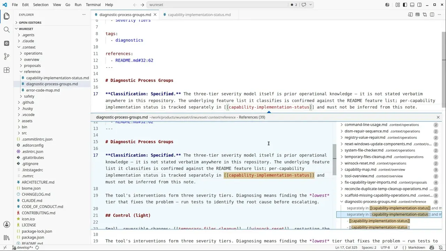Toggle the bottom panel visibility
This screenshot has width=446, height=251.
point(412,5)
